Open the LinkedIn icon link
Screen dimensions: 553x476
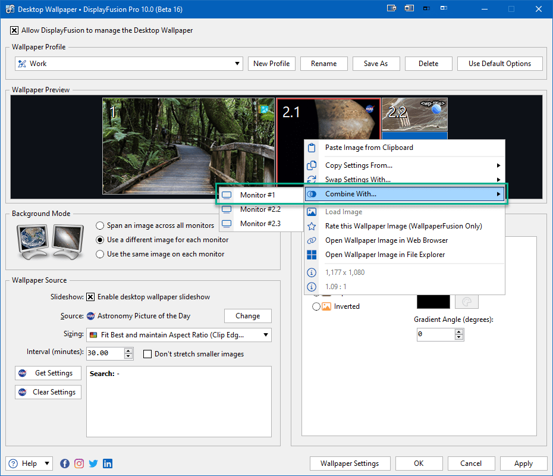pos(108,464)
